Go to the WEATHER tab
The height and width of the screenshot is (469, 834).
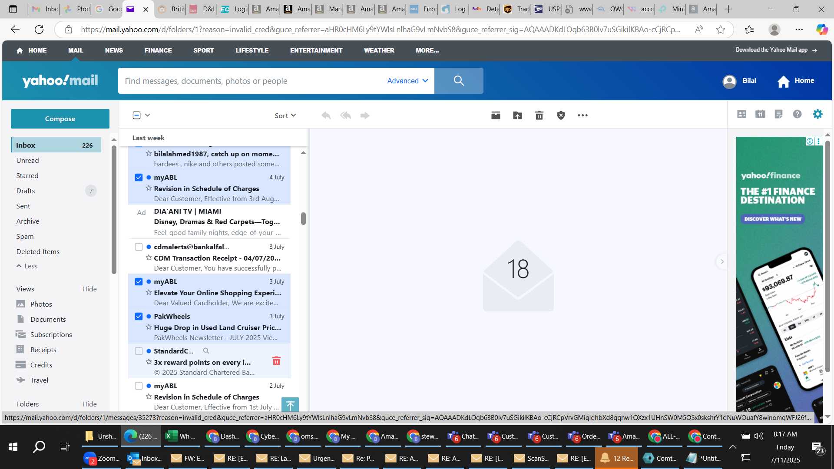379,50
